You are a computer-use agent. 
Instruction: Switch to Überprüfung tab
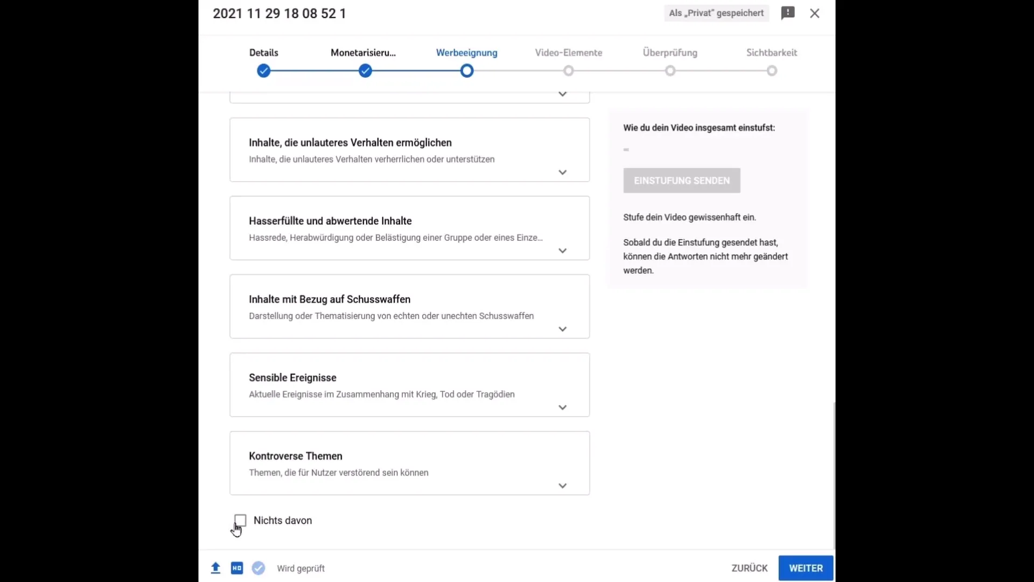pyautogui.click(x=670, y=70)
